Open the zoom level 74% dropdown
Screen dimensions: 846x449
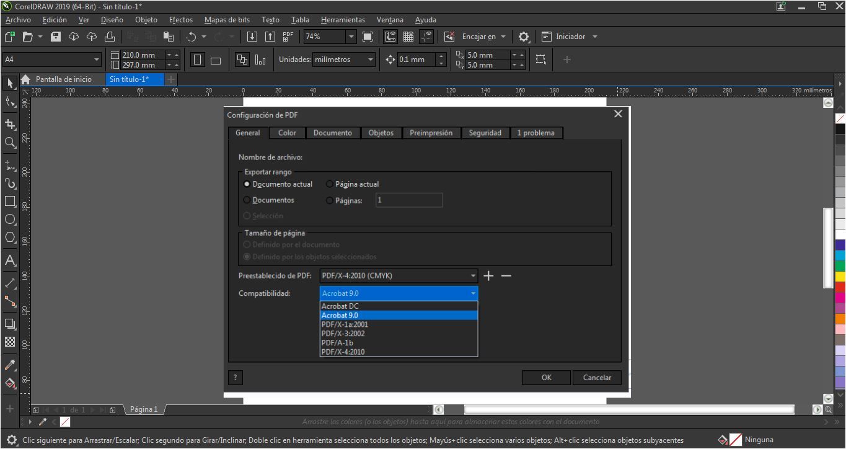(x=351, y=37)
